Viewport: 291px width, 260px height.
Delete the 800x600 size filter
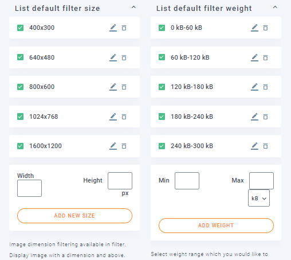(124, 87)
